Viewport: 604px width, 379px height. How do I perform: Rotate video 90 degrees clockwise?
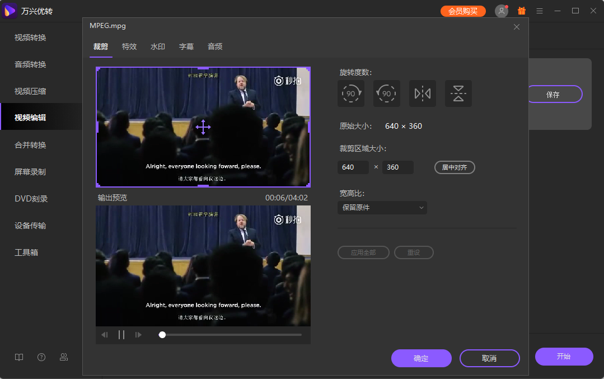(x=351, y=93)
